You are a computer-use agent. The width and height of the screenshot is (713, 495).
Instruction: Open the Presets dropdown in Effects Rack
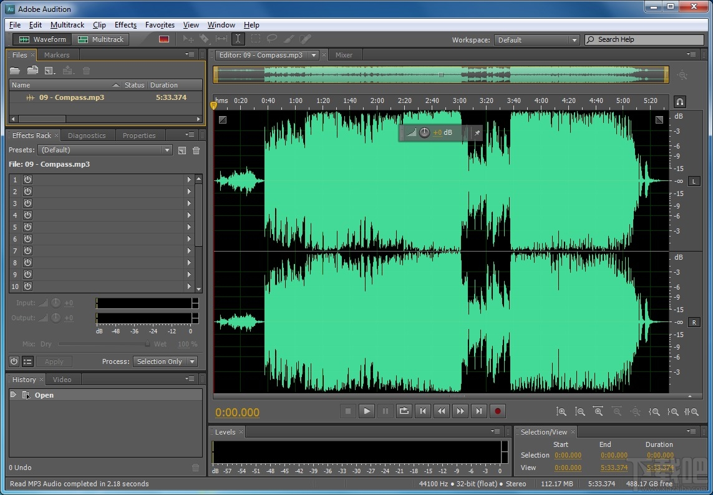tap(105, 150)
